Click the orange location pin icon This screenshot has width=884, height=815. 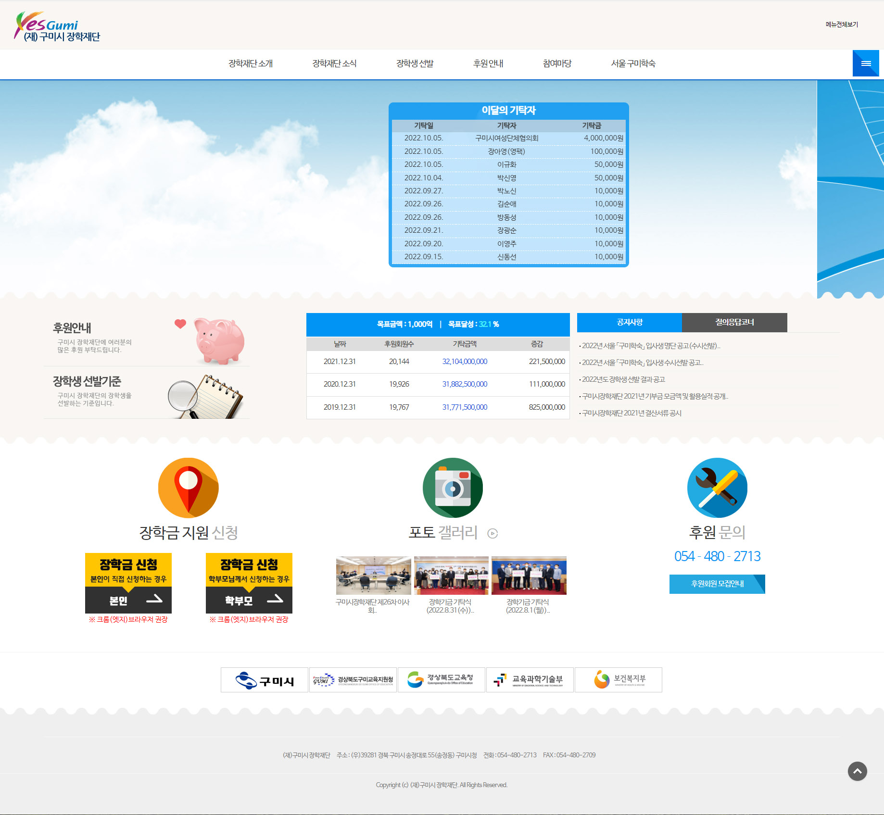click(189, 488)
